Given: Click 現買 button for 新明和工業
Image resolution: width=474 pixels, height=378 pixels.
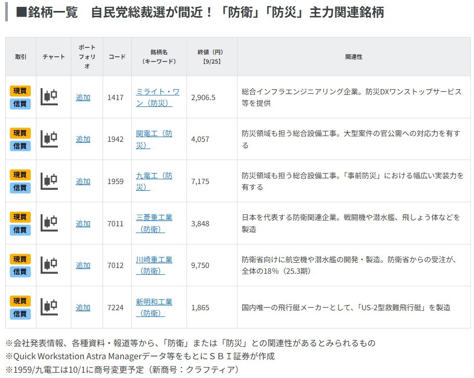Looking at the screenshot, I should [20, 301].
